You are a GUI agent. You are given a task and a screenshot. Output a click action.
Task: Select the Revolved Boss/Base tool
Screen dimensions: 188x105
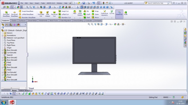[x=15, y=14]
